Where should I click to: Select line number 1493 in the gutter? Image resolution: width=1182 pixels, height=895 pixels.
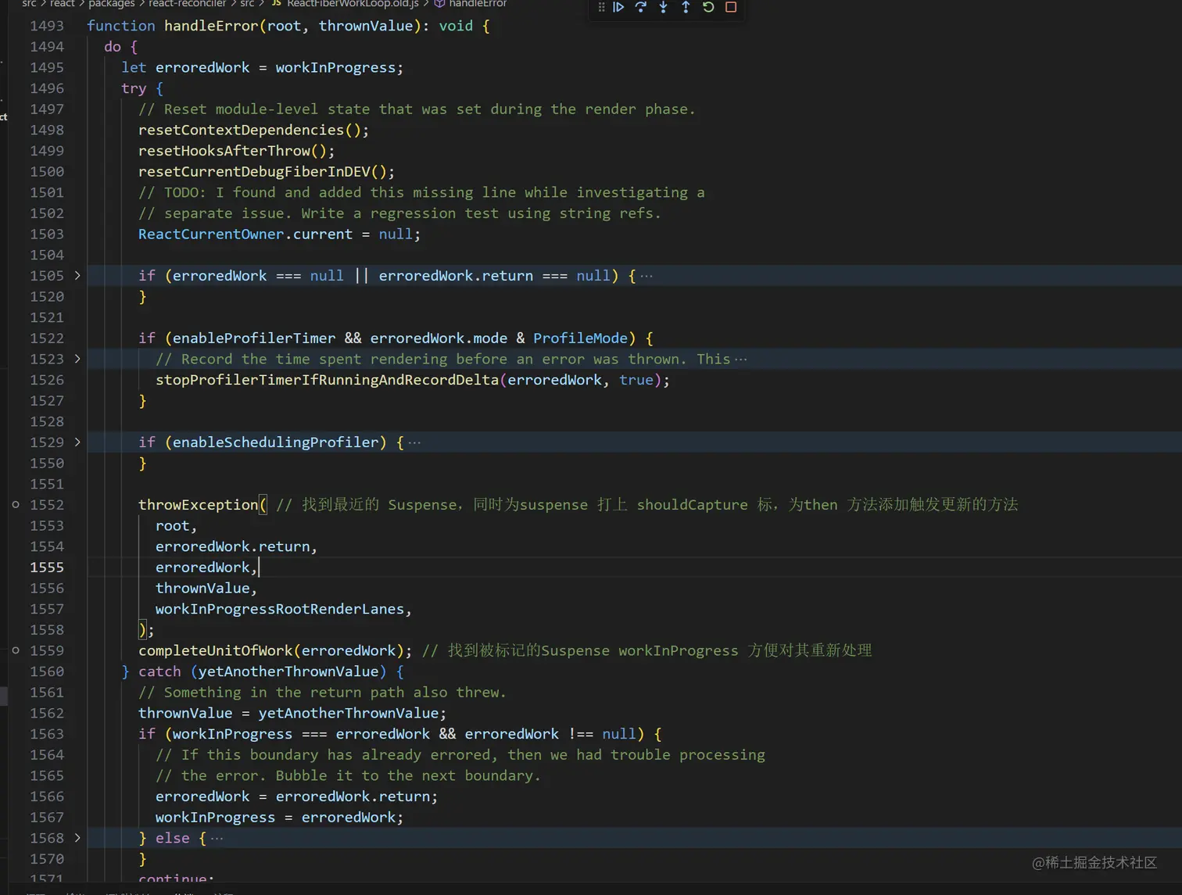click(x=47, y=26)
